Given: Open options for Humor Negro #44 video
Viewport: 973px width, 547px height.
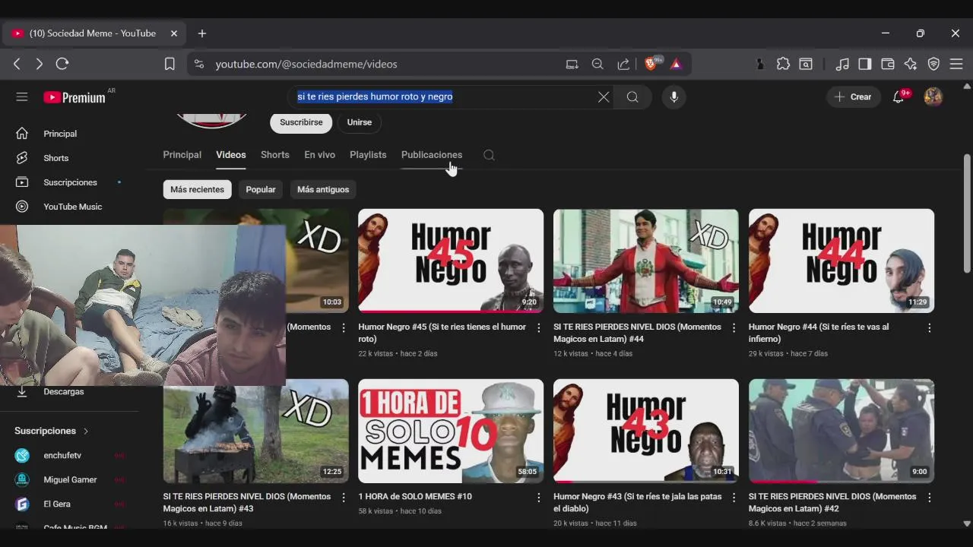Looking at the screenshot, I should pos(929,328).
